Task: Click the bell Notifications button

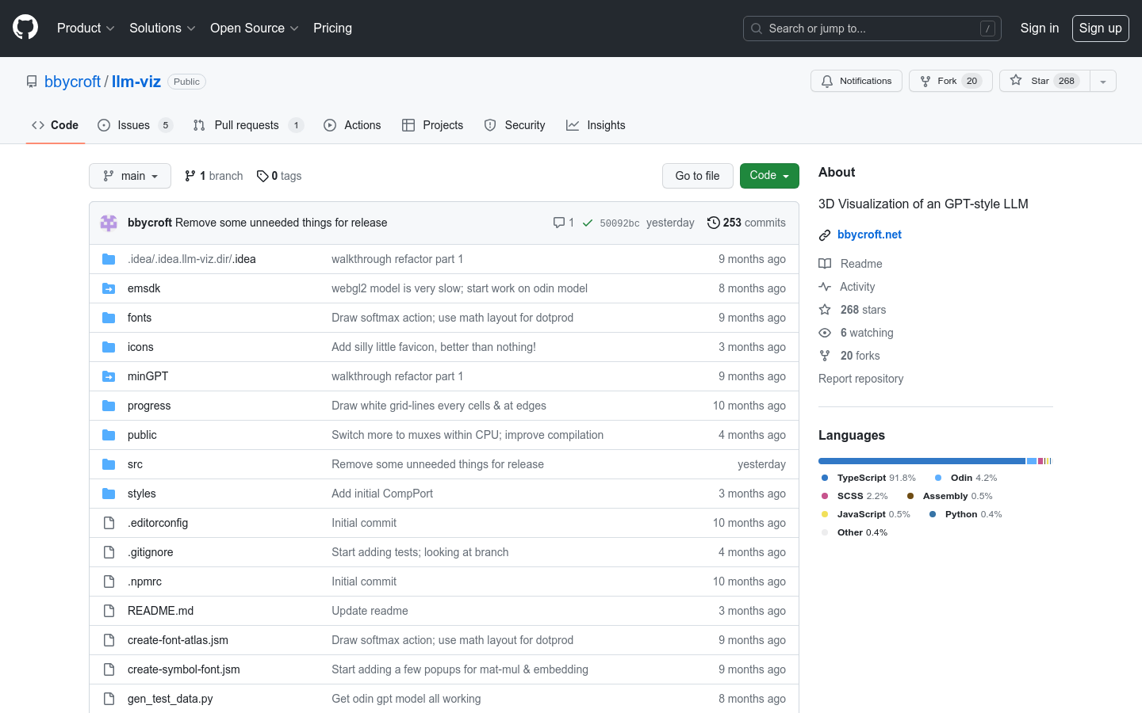Action: pos(856,81)
